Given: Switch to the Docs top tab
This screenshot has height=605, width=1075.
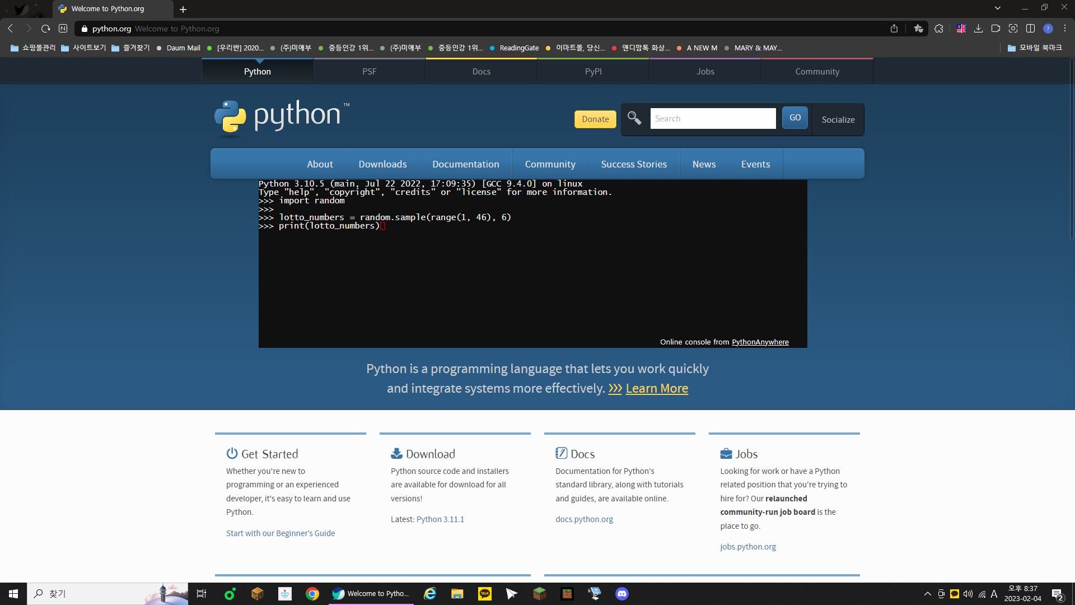Looking at the screenshot, I should 482,72.
